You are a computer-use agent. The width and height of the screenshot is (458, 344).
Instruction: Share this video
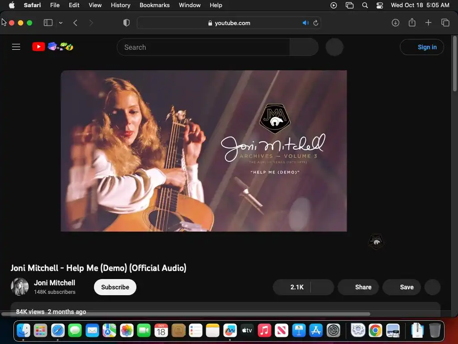click(x=358, y=287)
